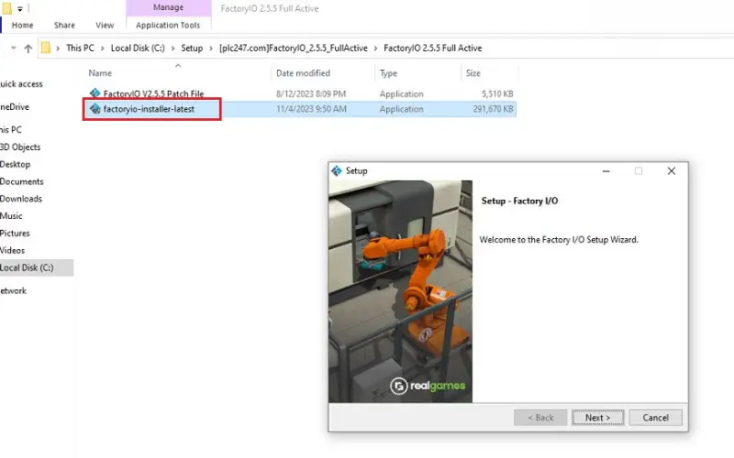The image size is (734, 458).
Task: Click Setup folder in address bar
Action: pyautogui.click(x=192, y=49)
